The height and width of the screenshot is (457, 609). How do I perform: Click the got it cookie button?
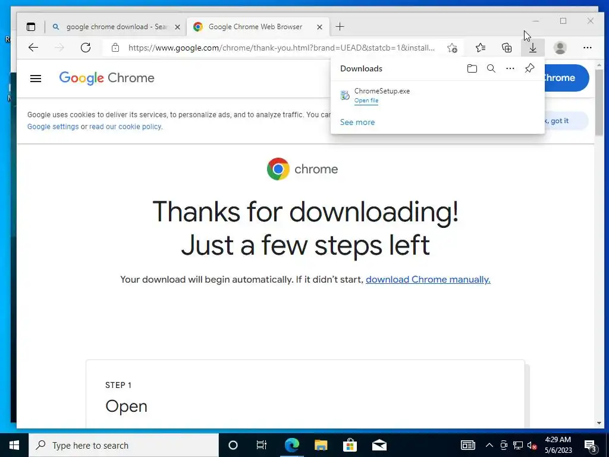[566, 121]
